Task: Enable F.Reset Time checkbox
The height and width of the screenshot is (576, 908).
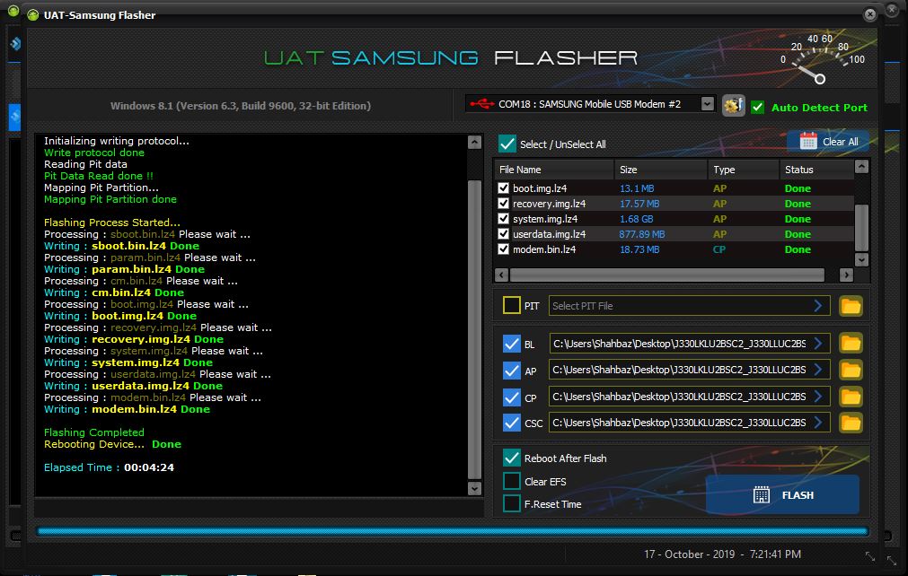Action: [512, 503]
